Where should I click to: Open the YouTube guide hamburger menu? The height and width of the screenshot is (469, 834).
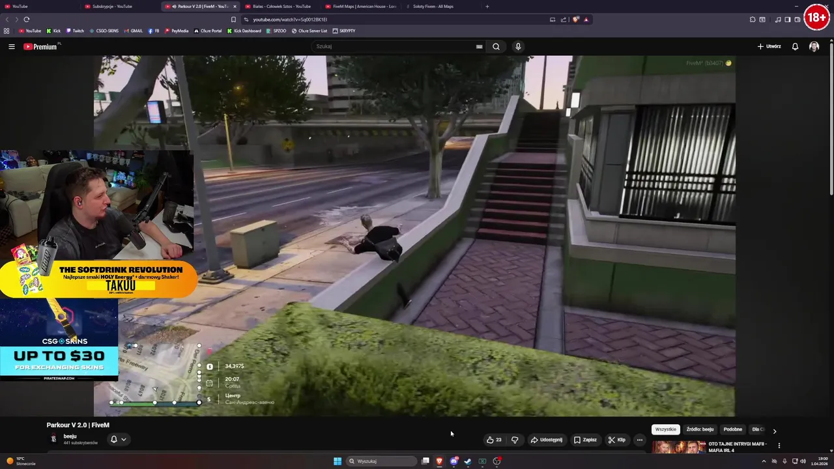(11, 46)
